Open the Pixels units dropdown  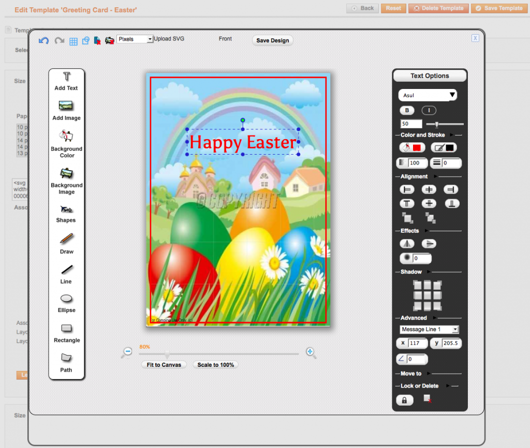[x=135, y=39]
